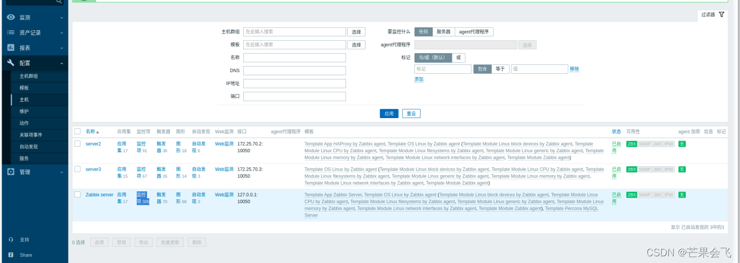The image size is (740, 263).
Task: Click 172.25.70.3: 10050 interface text
Action: point(250,172)
